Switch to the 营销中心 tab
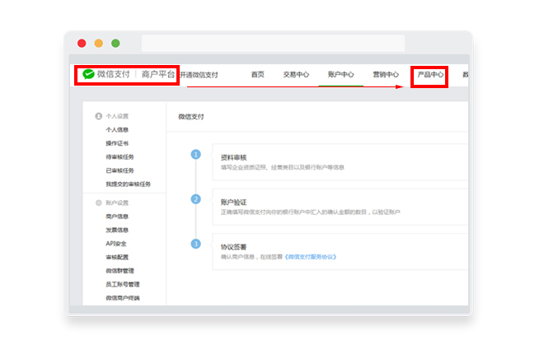This screenshot has width=544, height=354. point(386,74)
